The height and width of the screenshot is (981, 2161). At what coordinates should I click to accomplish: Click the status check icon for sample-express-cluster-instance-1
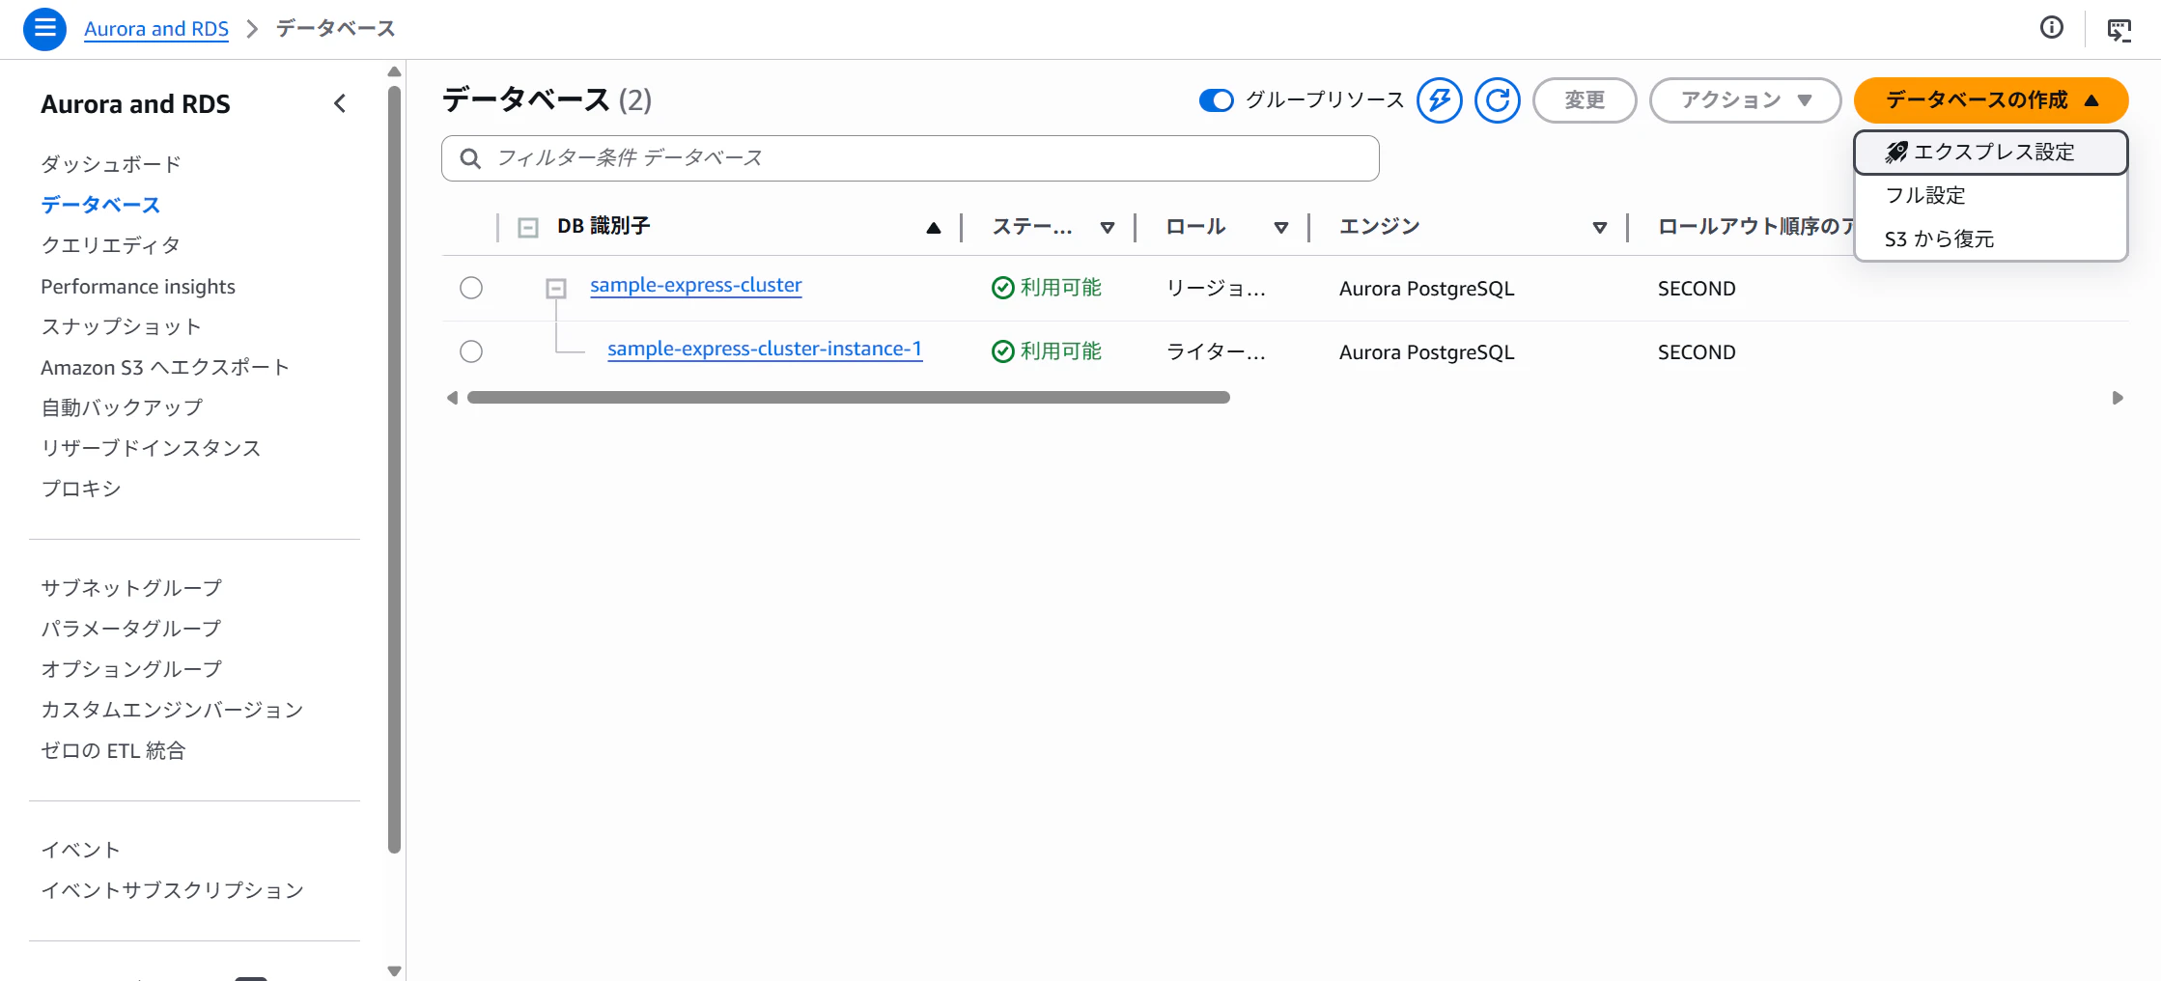(1003, 351)
